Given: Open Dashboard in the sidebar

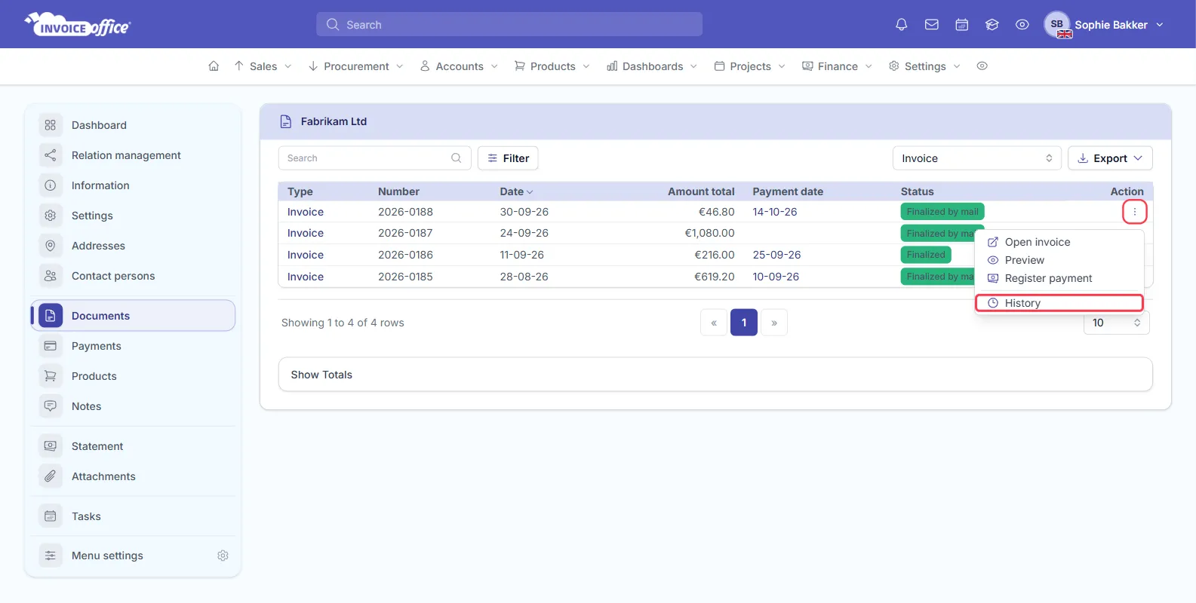Looking at the screenshot, I should pyautogui.click(x=133, y=125).
